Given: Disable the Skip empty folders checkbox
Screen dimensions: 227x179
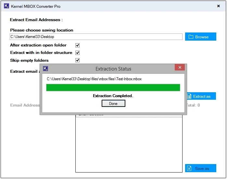Looking at the screenshot, I should 77,60.
